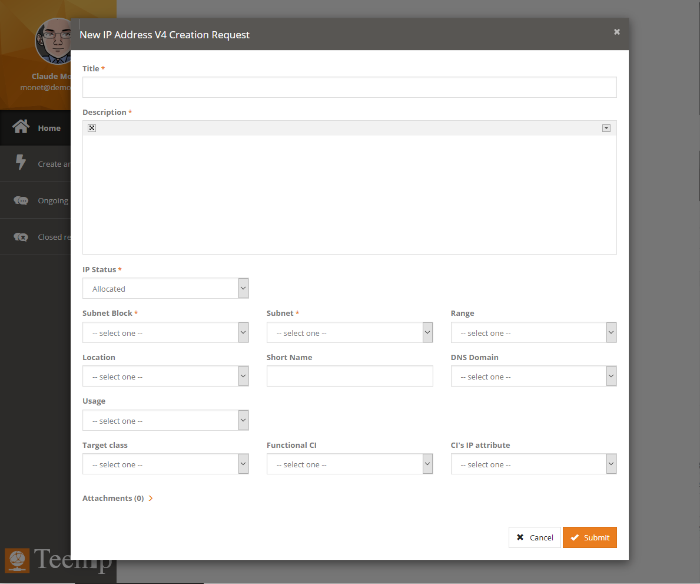The image size is (700, 584).
Task: Focus the Title input field
Action: (349, 87)
